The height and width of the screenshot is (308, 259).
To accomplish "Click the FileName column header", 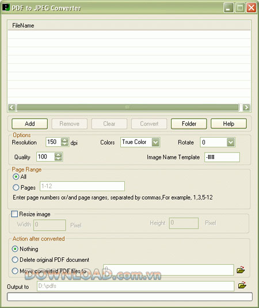I will click(129, 25).
